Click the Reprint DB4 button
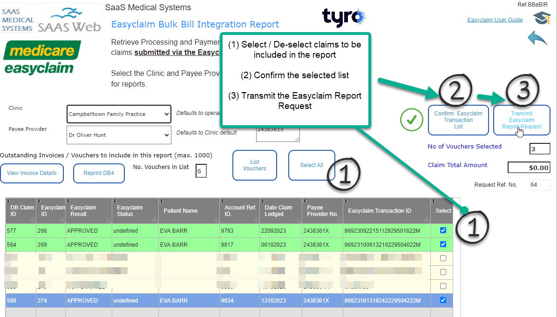The image size is (557, 317). 99,173
